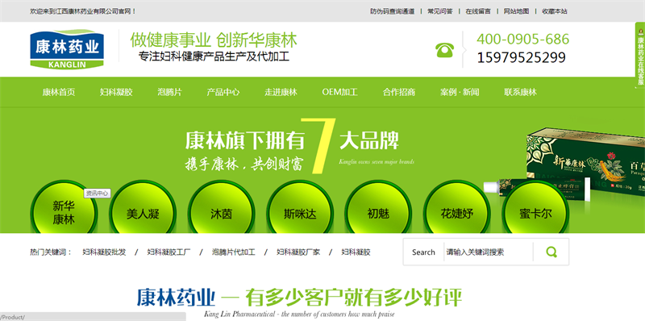
Task: Click the last 妇科凝胶 hot keyword link
Action: click(356, 252)
